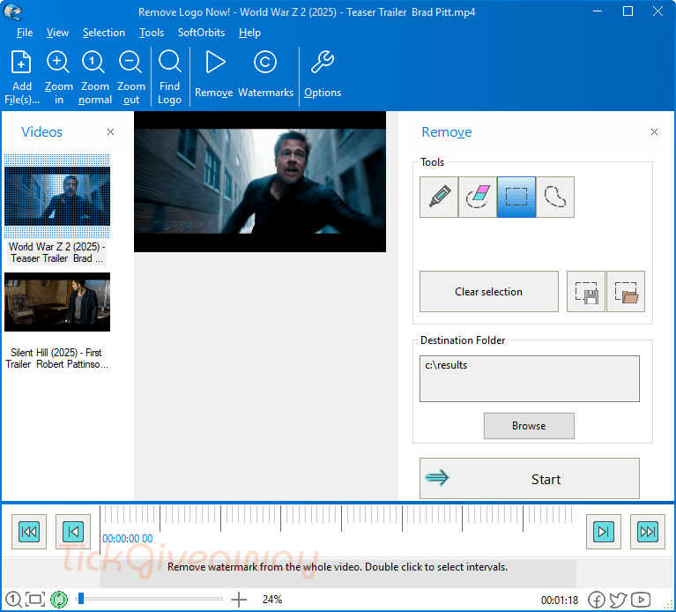Click the zoom slider handle
Screen dimensions: 676x612
80,599
